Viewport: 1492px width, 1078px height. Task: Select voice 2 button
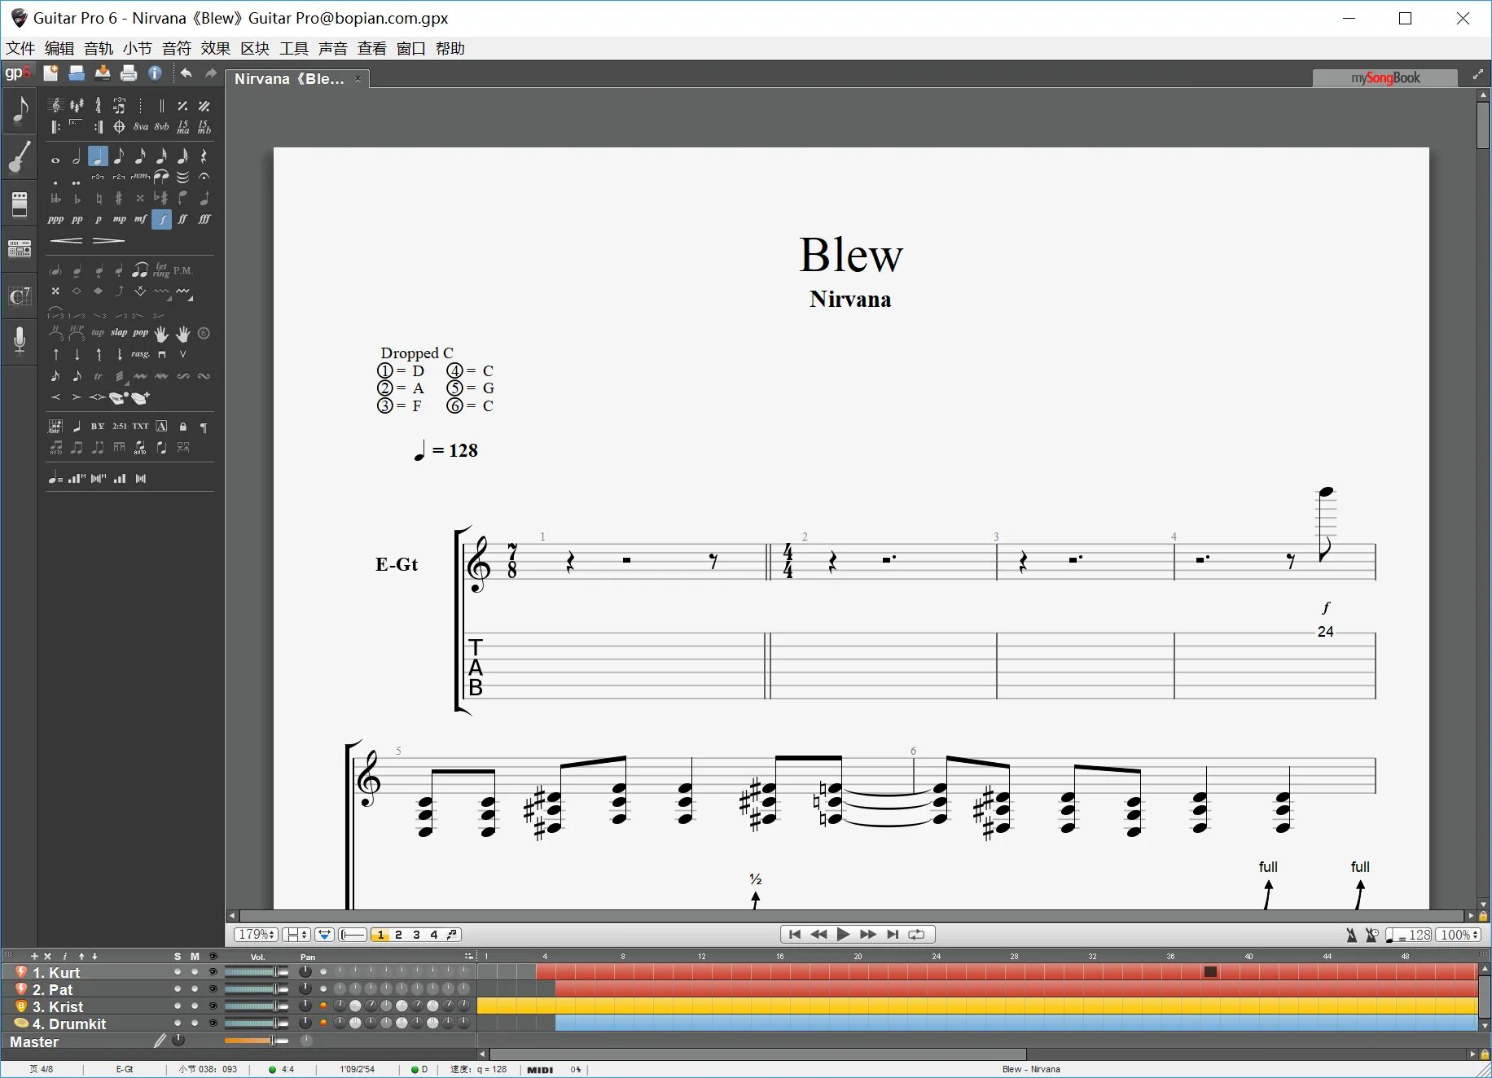coord(399,935)
